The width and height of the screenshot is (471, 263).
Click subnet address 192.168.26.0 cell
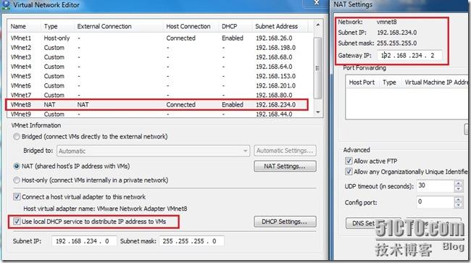(274, 38)
